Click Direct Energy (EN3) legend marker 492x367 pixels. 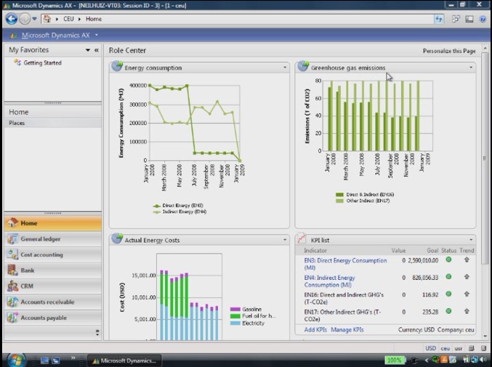click(156, 206)
